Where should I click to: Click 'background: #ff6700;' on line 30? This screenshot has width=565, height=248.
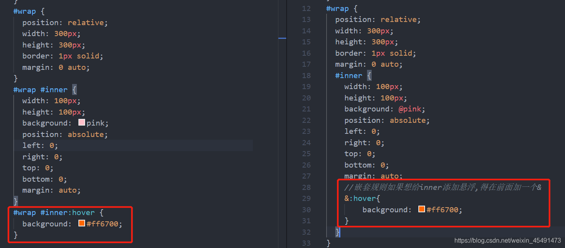coord(412,210)
